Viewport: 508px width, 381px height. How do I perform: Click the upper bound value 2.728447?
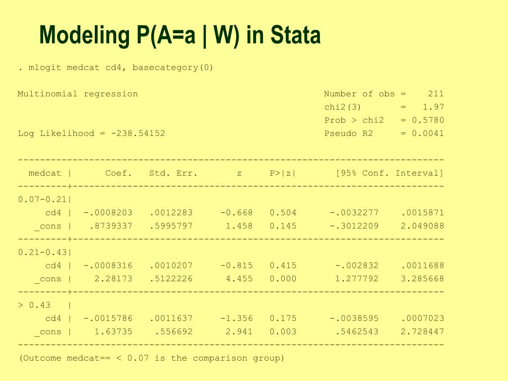click(423, 331)
